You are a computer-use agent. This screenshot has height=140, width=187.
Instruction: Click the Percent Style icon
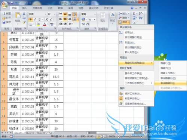click(90, 19)
